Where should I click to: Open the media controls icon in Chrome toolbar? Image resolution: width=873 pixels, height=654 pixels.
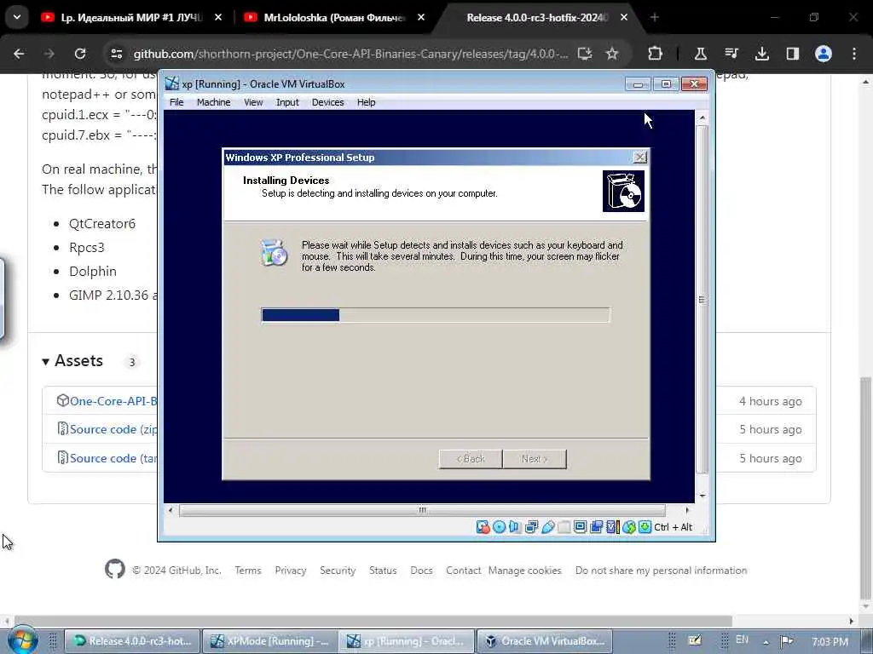coord(731,54)
